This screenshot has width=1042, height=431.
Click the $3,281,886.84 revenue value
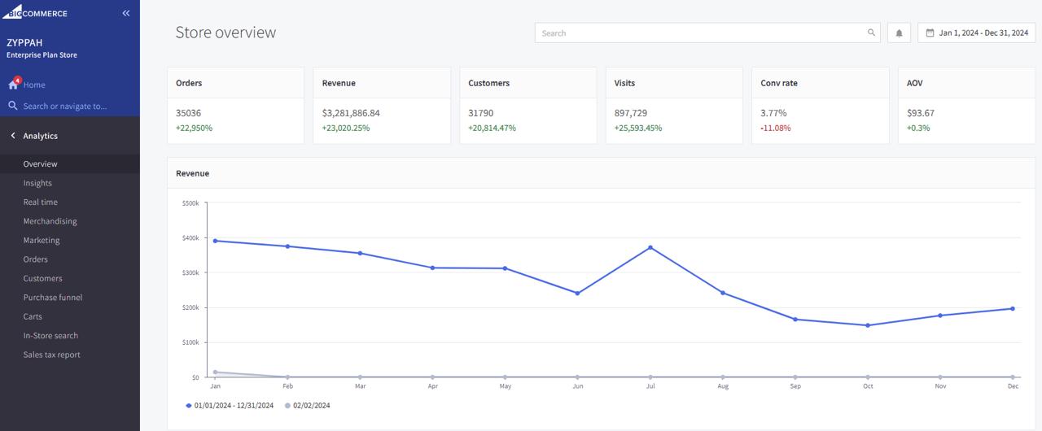coord(351,113)
